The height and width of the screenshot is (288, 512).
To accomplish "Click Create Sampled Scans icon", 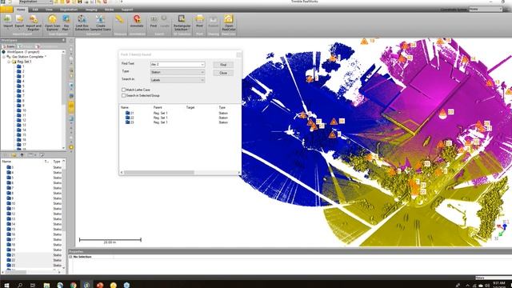I will (x=101, y=22).
